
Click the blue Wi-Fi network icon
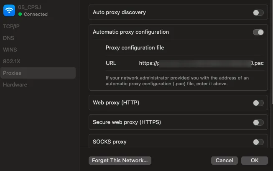coord(9,10)
